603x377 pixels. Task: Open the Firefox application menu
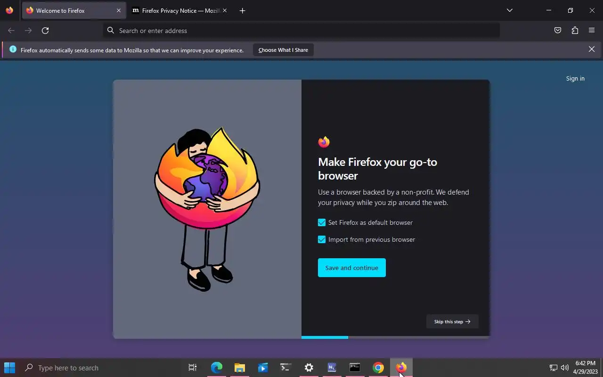coord(592,31)
